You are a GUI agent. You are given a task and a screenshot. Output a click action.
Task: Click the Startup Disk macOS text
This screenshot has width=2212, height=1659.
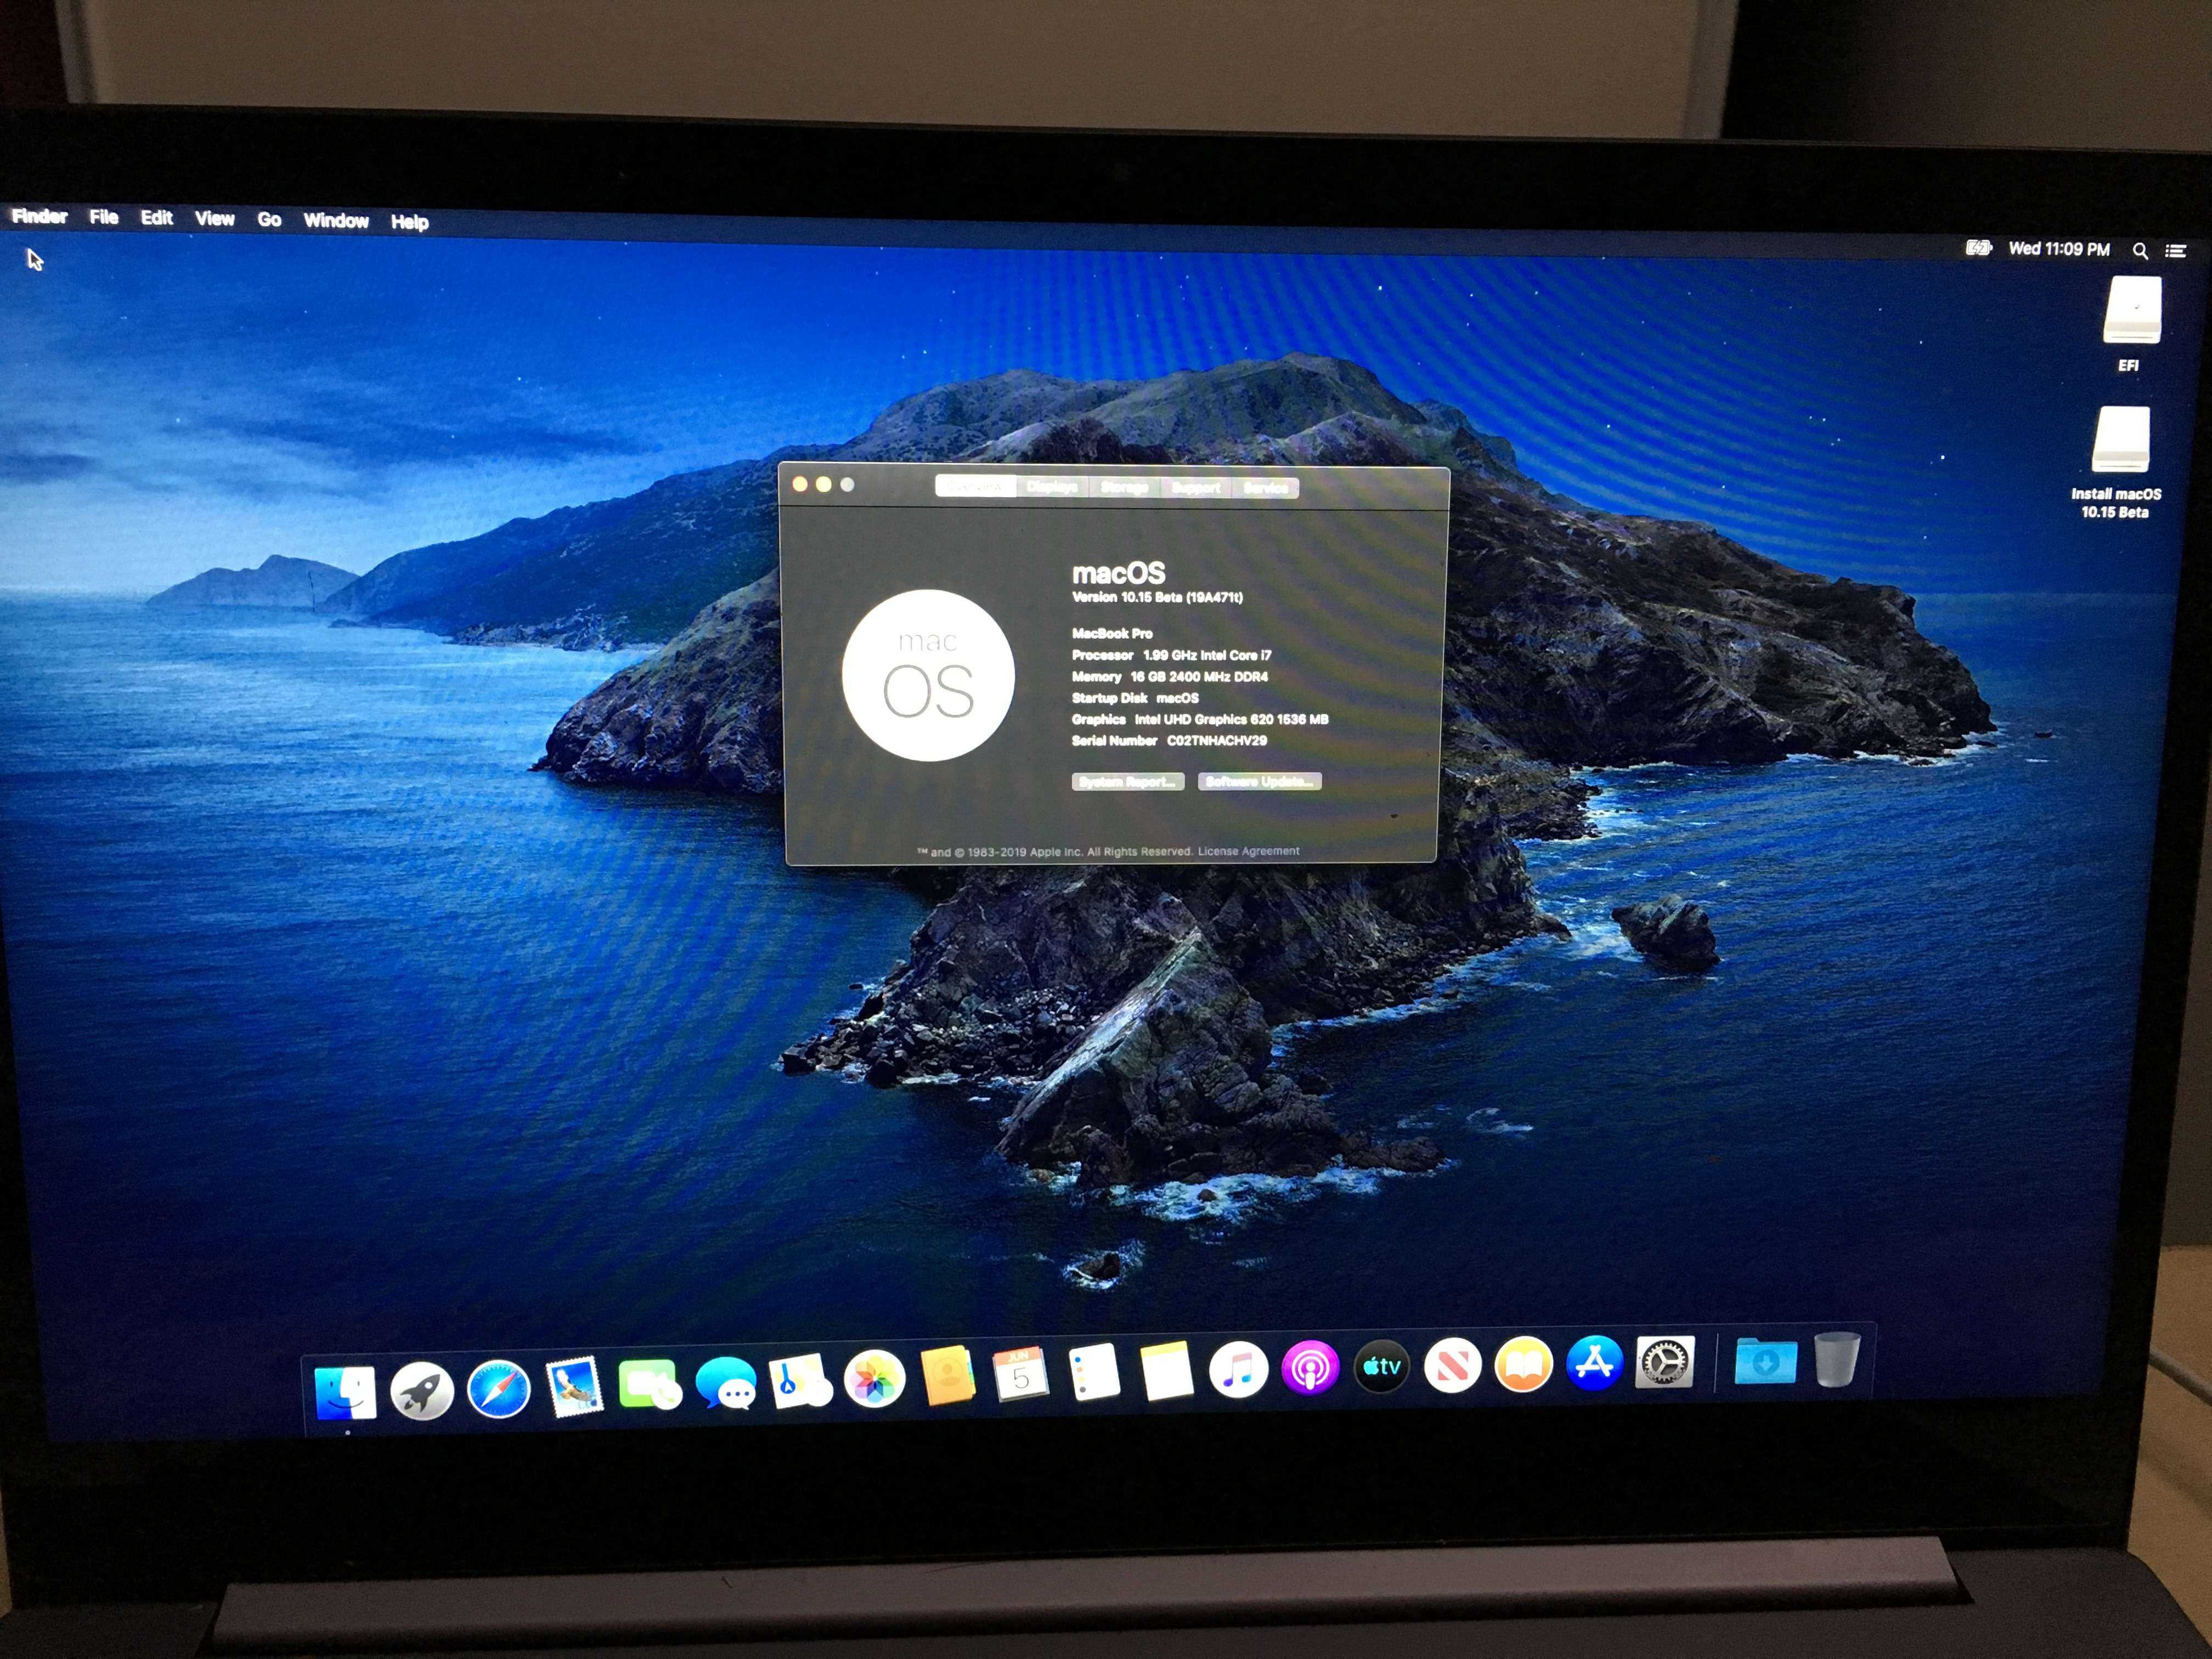point(1135,698)
